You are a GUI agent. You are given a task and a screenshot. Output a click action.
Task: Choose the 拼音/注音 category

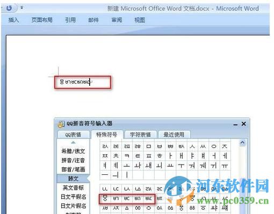[x=73, y=160]
